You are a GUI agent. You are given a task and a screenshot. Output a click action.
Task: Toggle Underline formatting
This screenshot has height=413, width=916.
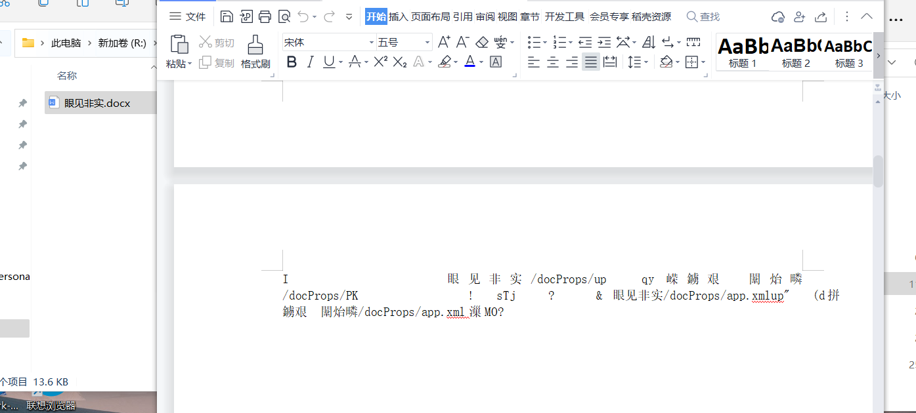[x=328, y=62]
